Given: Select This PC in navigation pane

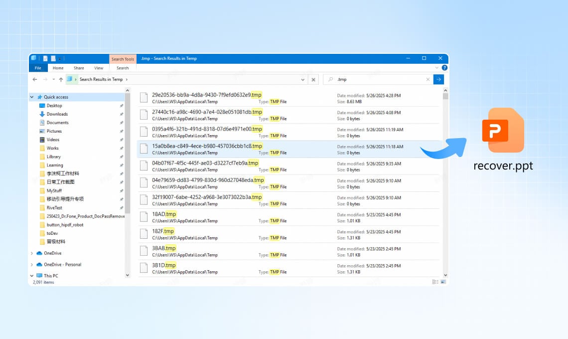Looking at the screenshot, I should [51, 276].
